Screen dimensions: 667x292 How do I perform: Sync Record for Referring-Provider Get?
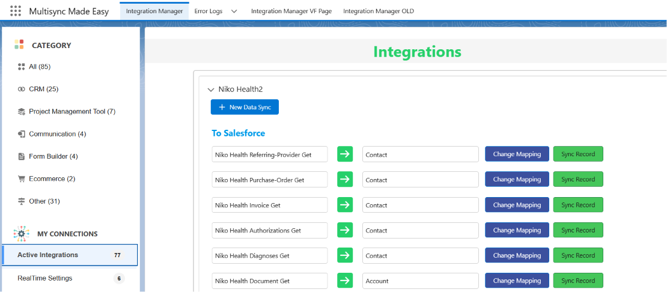578,154
